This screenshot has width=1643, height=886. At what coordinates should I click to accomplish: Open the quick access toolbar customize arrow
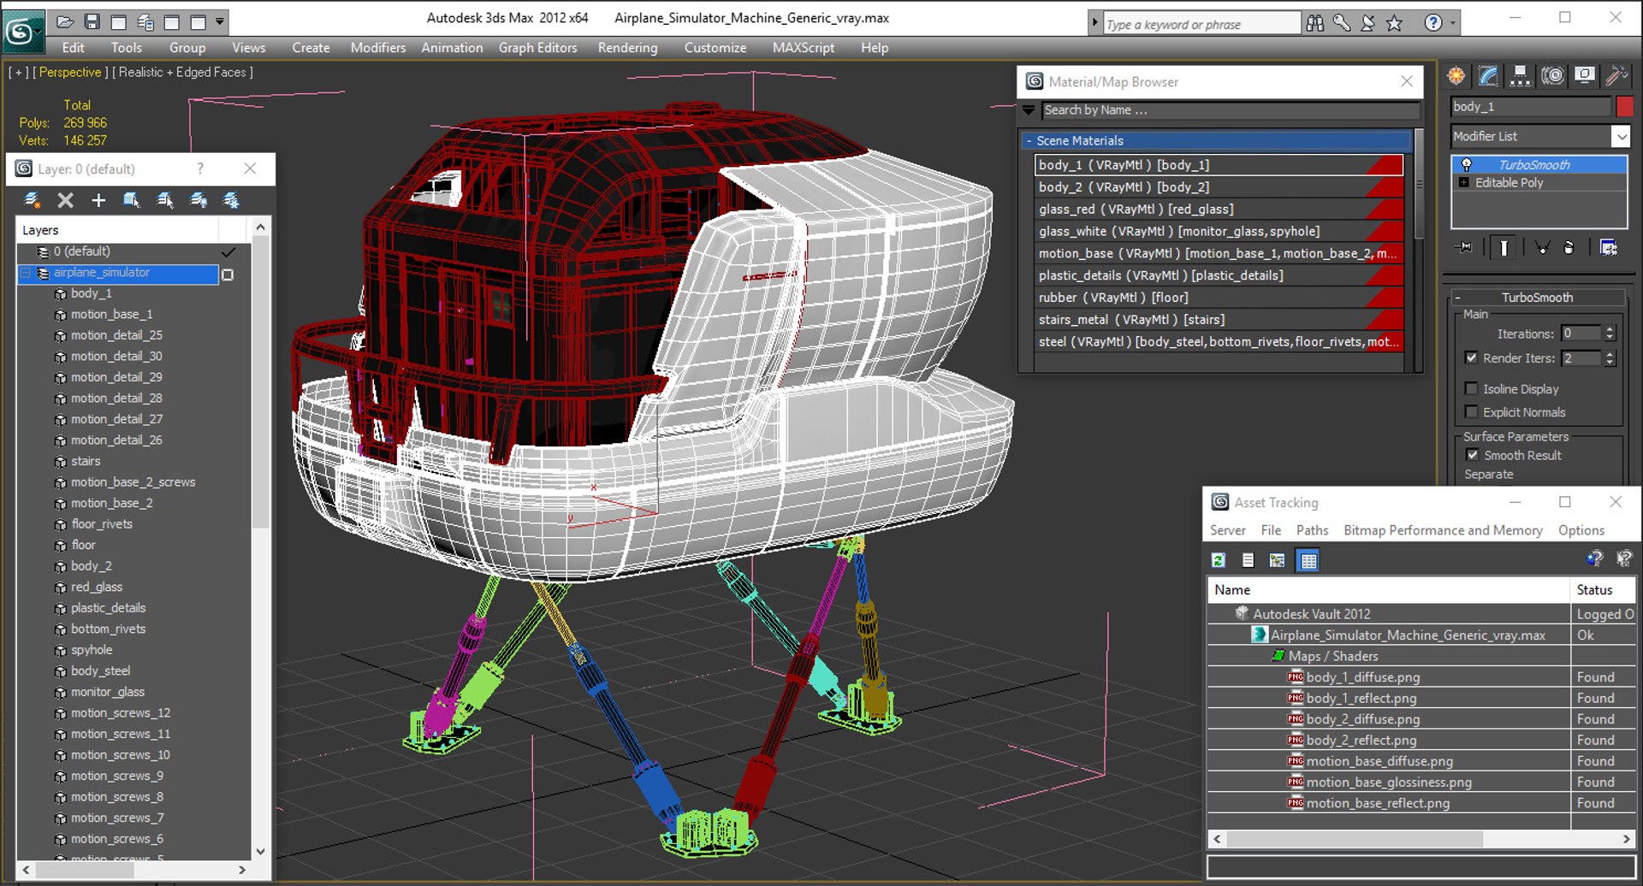click(x=220, y=22)
